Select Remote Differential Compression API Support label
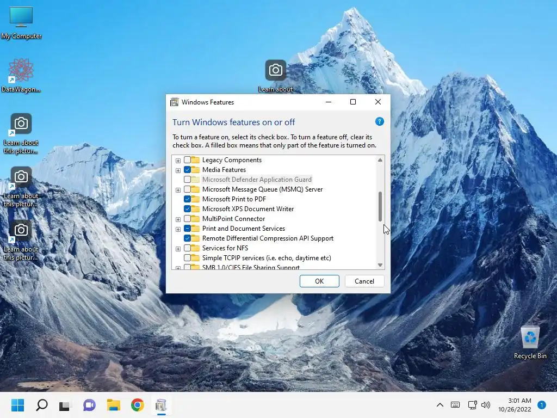 coord(268,238)
